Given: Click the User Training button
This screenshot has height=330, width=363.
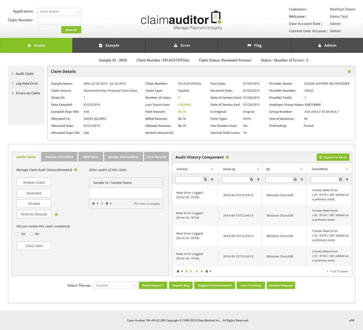Looking at the screenshot, I should pos(251,285).
